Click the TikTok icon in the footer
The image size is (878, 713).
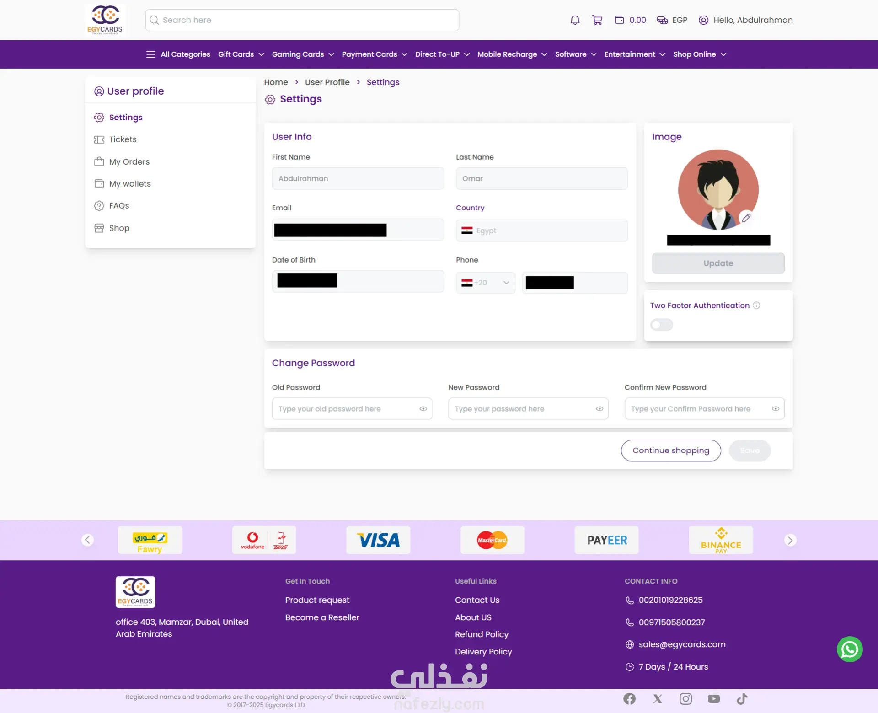(742, 699)
